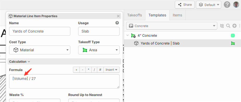This screenshot has height=102, width=241.
Task: Click the Share button
Action: (185, 5)
